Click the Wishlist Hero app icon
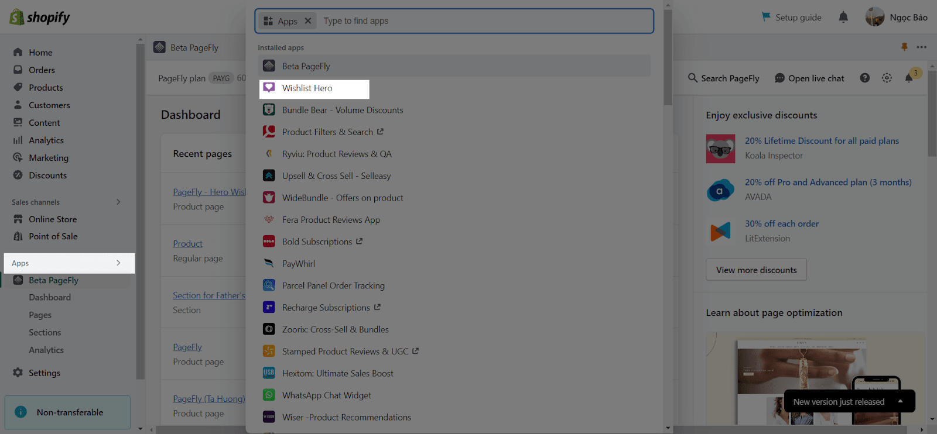 click(x=269, y=88)
